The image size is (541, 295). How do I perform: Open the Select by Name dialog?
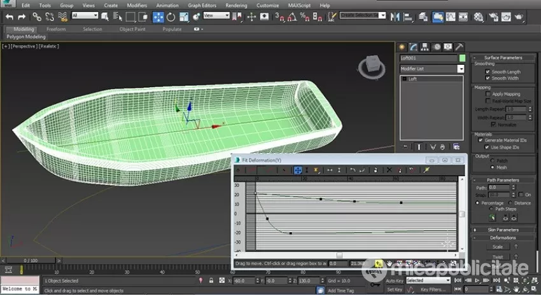(118, 17)
